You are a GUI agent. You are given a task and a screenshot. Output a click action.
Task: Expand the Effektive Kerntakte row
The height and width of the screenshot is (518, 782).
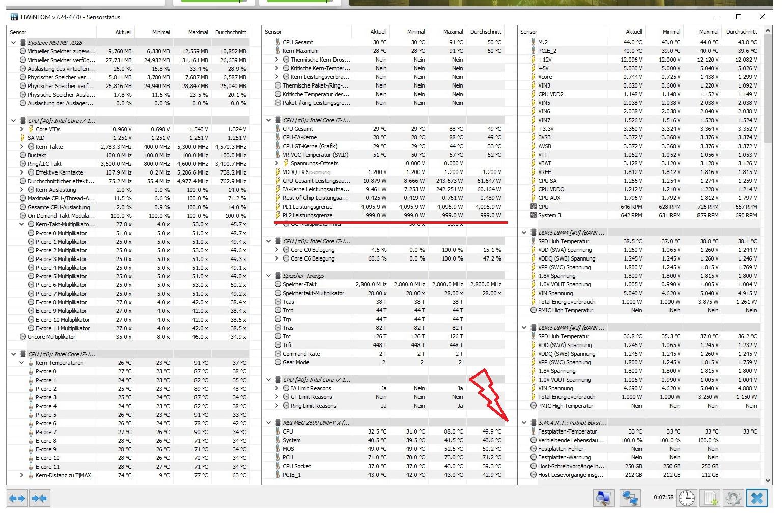pos(22,172)
